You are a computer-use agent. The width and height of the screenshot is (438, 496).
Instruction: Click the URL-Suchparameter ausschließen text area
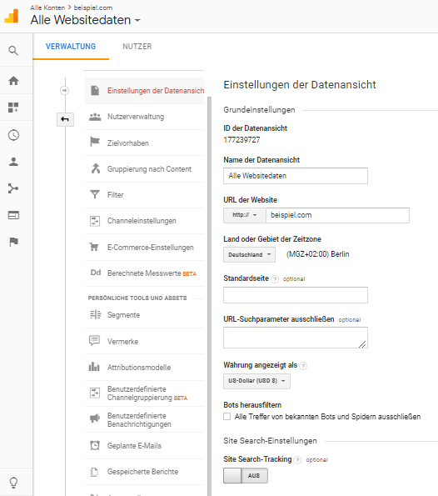tap(296, 338)
